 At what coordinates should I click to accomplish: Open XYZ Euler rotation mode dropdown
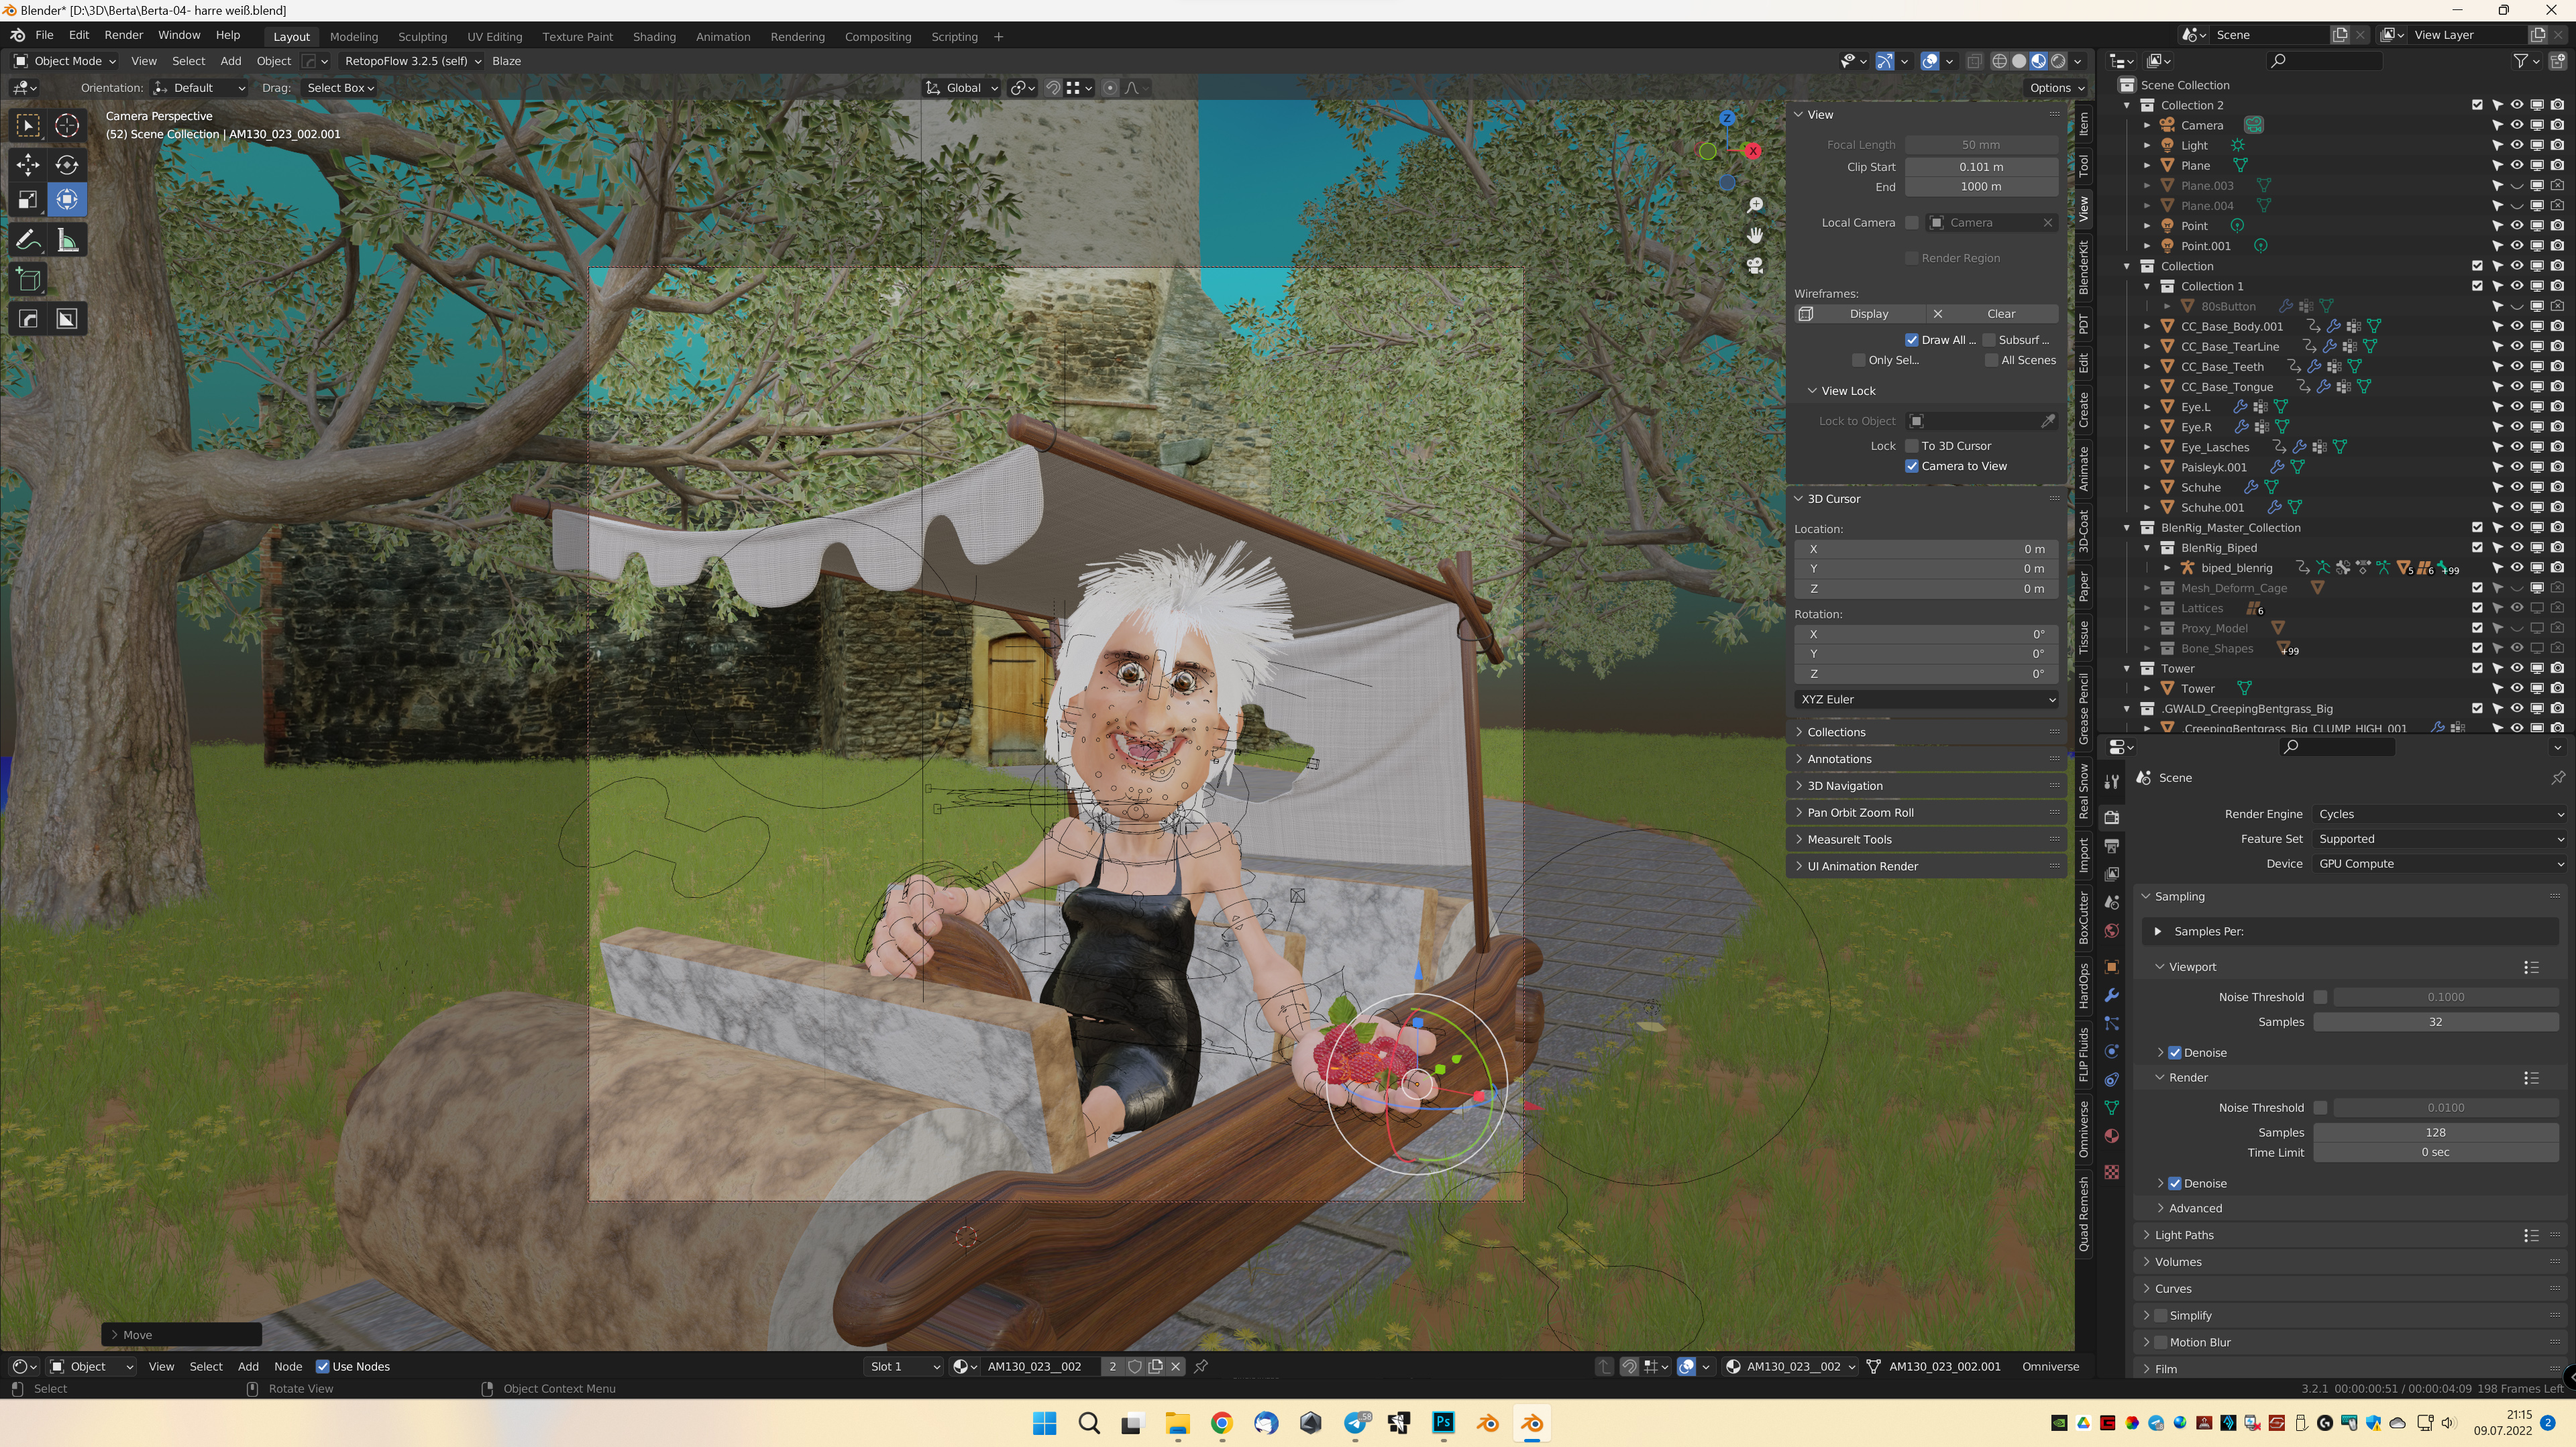pyautogui.click(x=1926, y=699)
